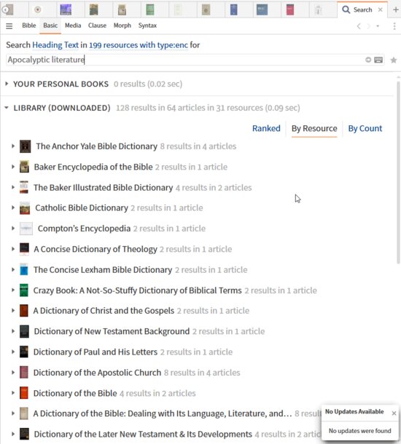The image size is (401, 444).
Task: Dismiss the No Updates Available notification
Action: tap(394, 413)
